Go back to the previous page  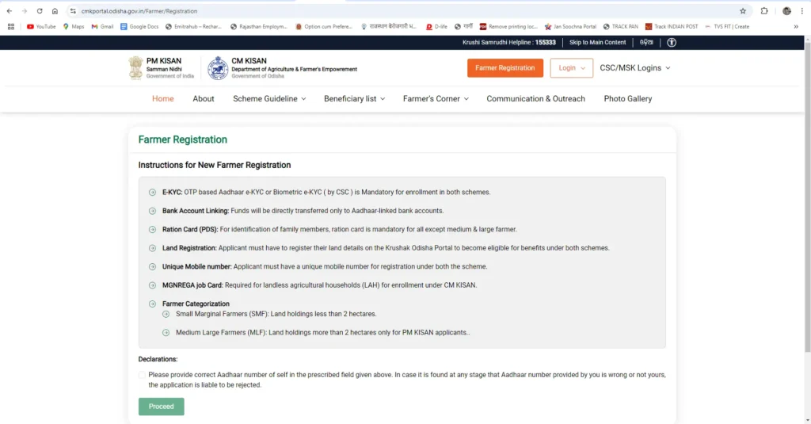coord(10,11)
